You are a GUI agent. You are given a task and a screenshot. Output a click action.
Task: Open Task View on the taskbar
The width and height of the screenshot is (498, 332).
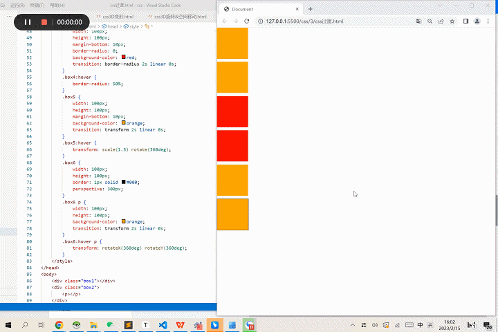pyautogui.click(x=41, y=325)
